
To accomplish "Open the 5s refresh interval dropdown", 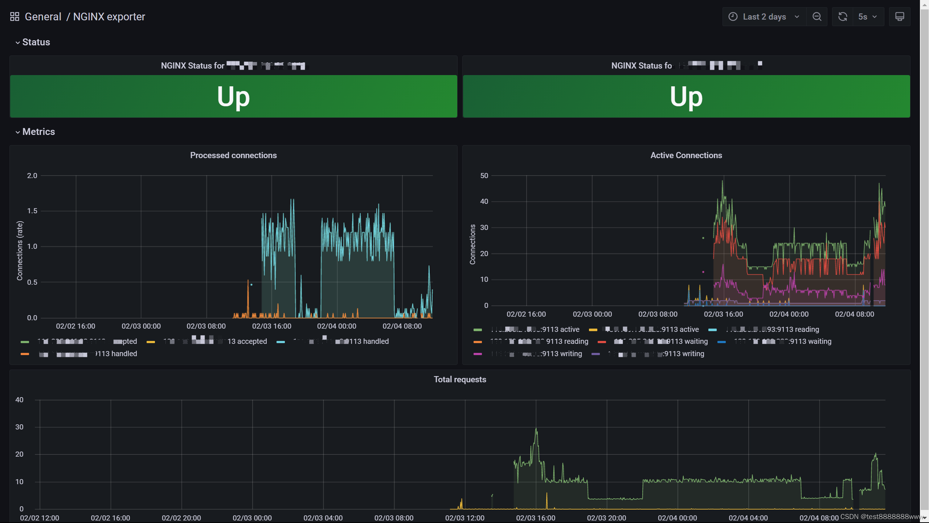I will pyautogui.click(x=867, y=17).
